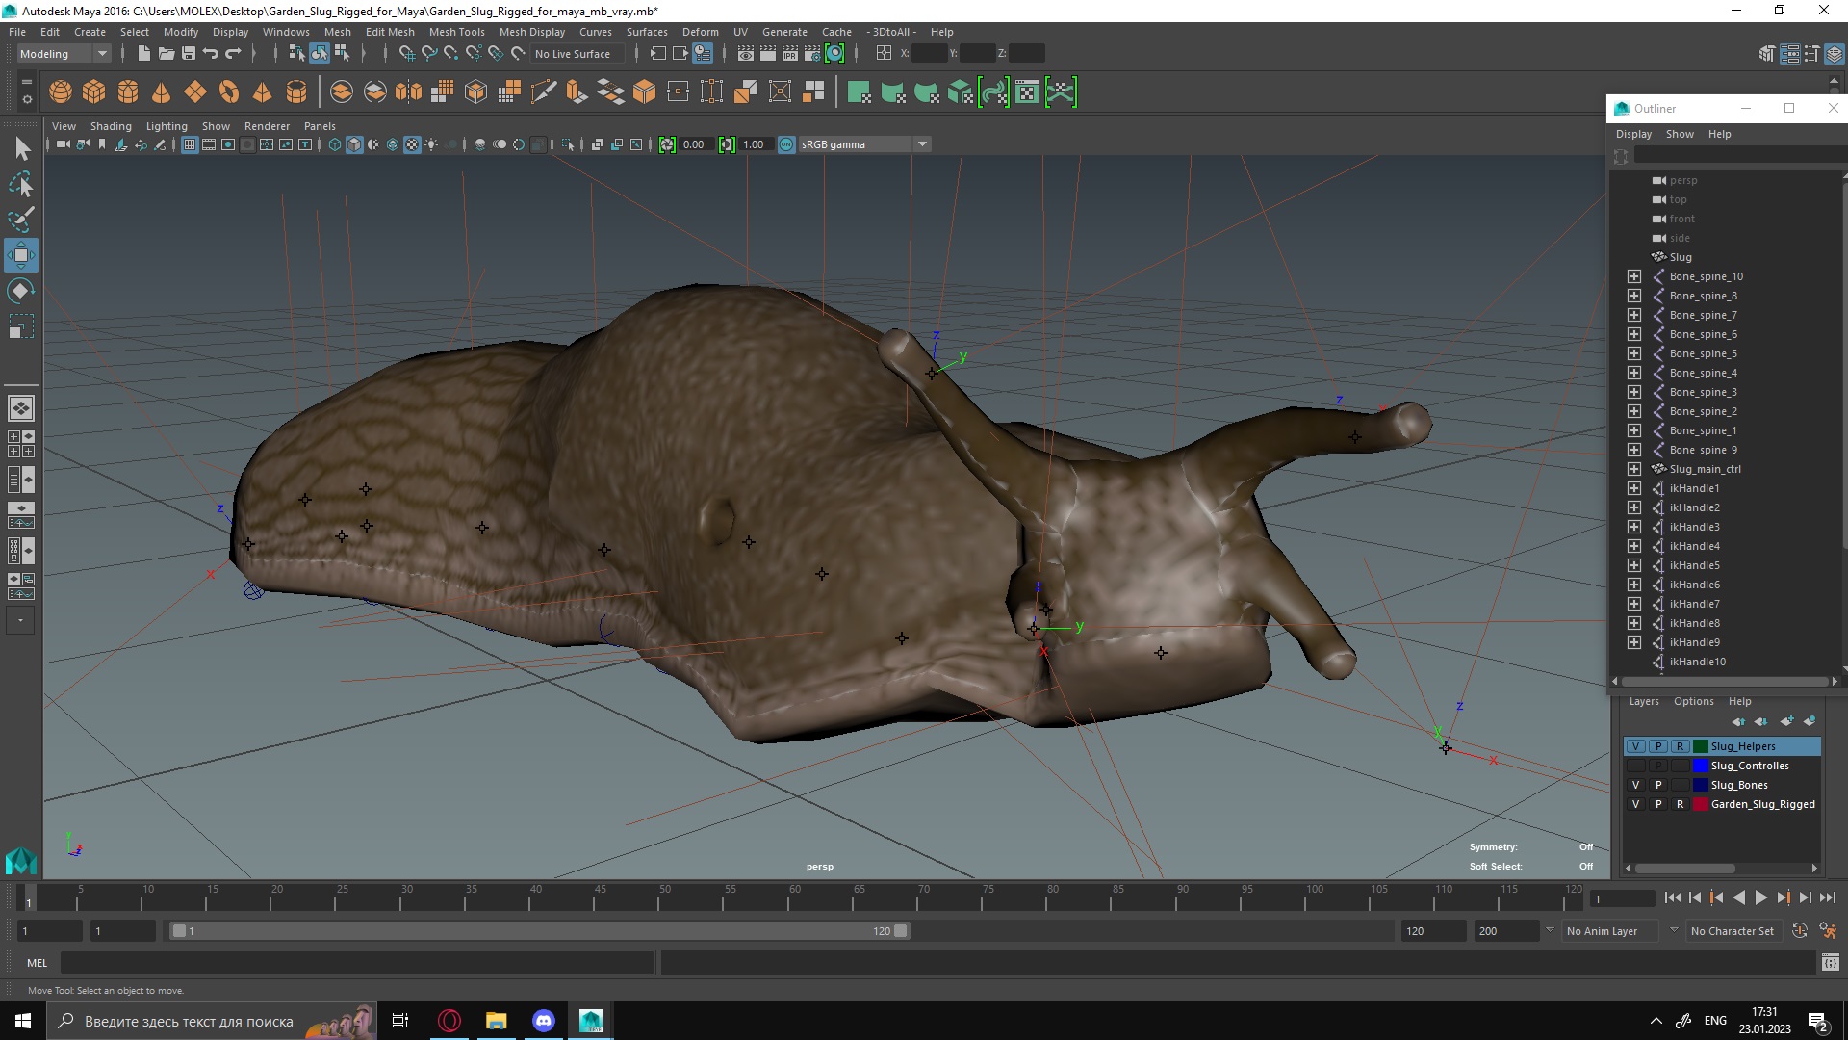This screenshot has height=1040, width=1848.
Task: Click the MEL command input field
Action: (356, 962)
